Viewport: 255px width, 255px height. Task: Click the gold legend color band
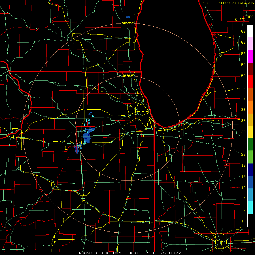tap(250, 120)
